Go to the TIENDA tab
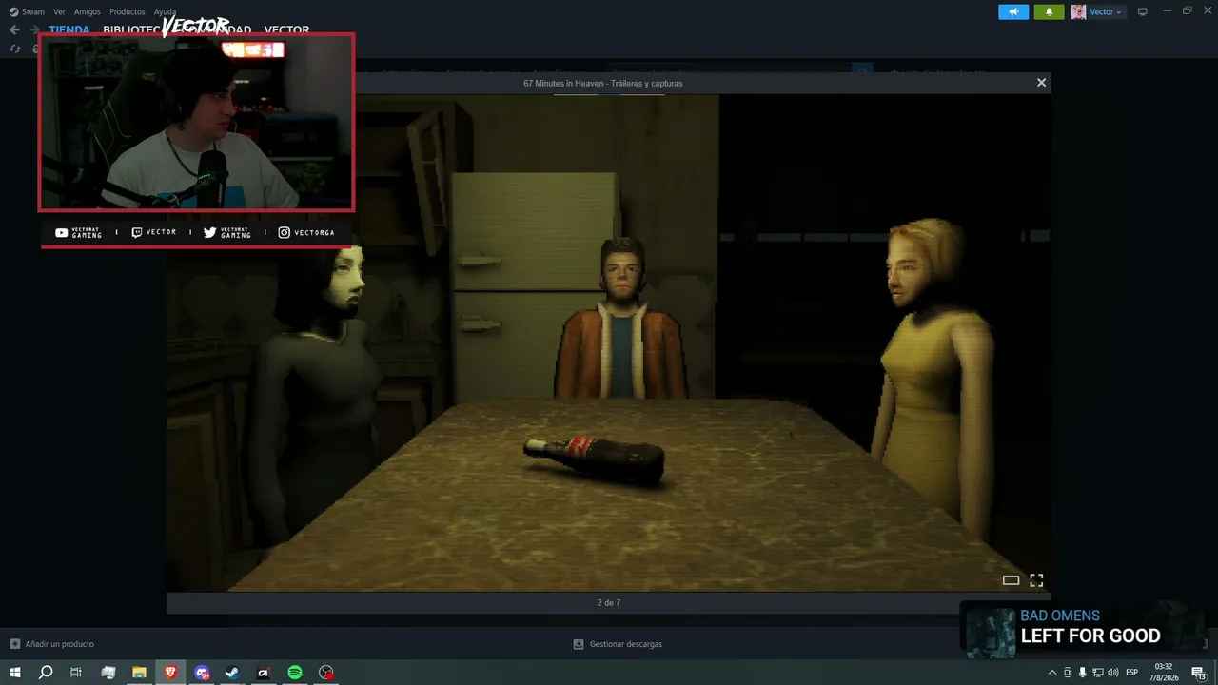This screenshot has height=685, width=1218. [x=69, y=29]
